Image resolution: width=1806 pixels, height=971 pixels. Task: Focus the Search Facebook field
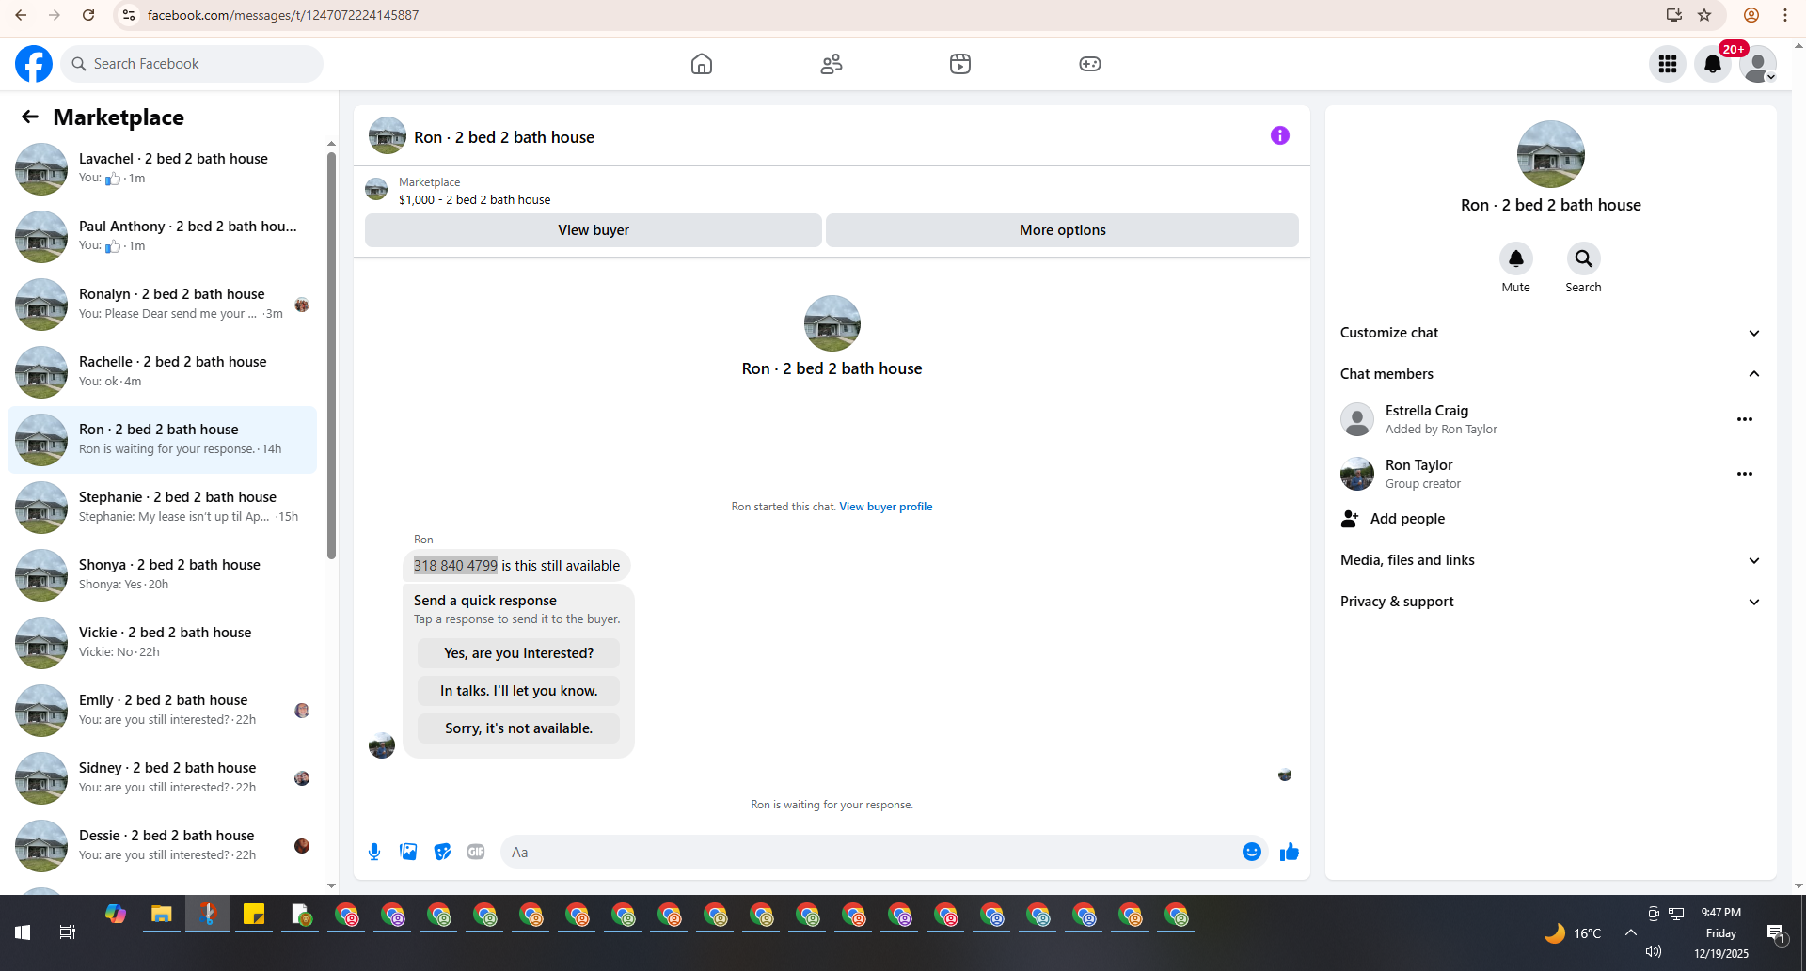pyautogui.click(x=192, y=64)
